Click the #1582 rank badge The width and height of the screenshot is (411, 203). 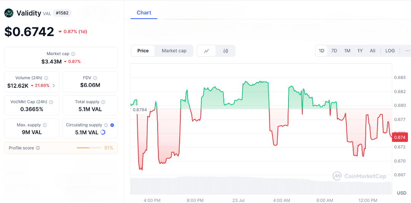tap(62, 13)
